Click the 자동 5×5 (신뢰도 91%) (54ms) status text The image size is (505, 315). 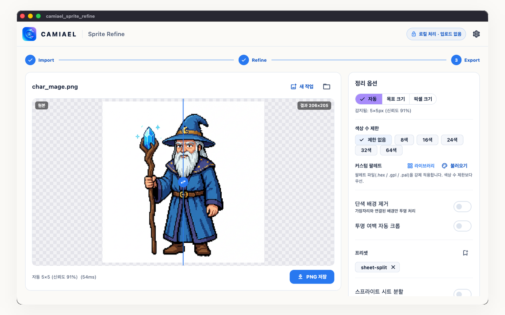click(x=64, y=277)
